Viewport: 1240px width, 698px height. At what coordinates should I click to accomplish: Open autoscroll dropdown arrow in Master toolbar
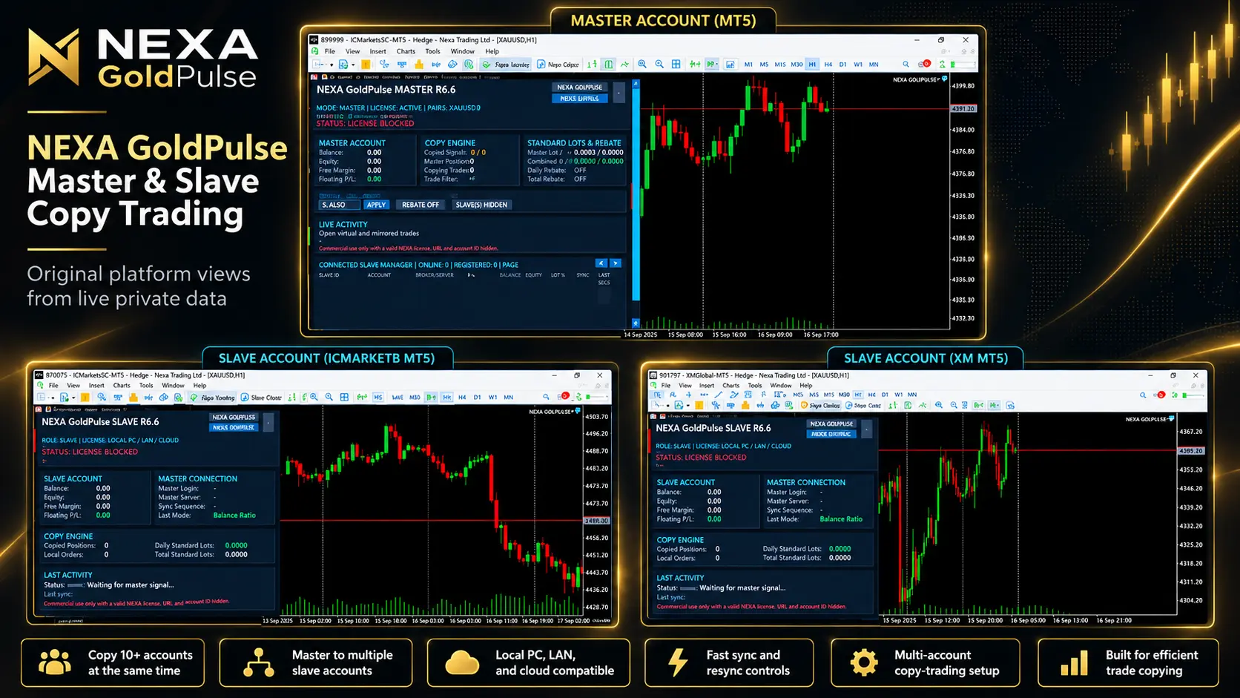click(717, 65)
